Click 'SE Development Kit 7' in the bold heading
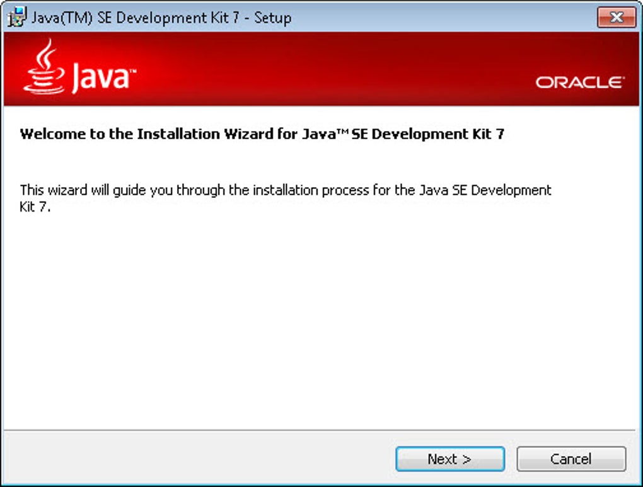Viewport: 643px width, 487px height. (x=427, y=134)
